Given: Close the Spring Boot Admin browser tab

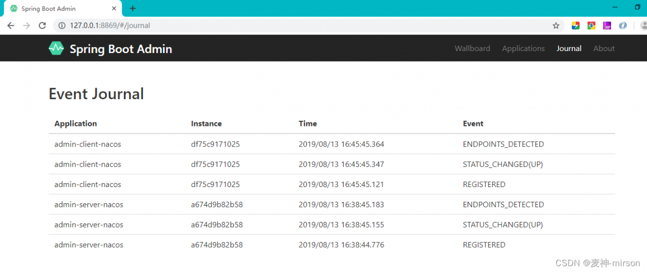Looking at the screenshot, I should click(114, 9).
